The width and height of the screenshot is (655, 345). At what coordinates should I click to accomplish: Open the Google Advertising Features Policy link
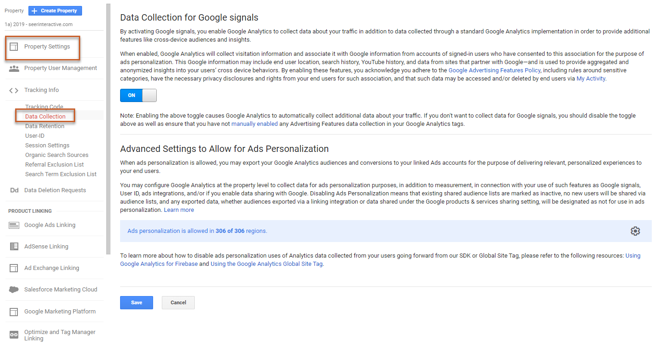494,70
